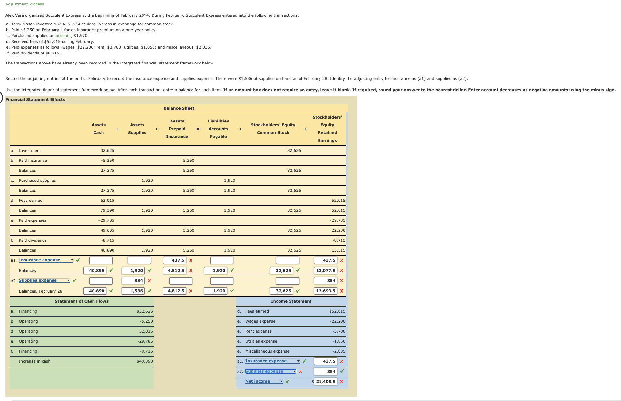This screenshot has width=621, height=401.
Task: Click the 'Balances, February 28' row label
Action: [41, 291]
